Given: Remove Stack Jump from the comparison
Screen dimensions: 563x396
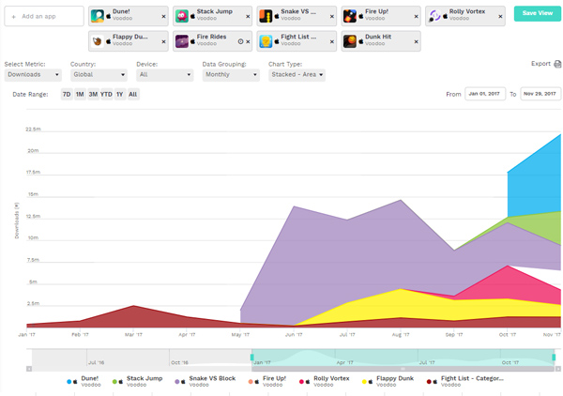Looking at the screenshot, I should point(248,17).
